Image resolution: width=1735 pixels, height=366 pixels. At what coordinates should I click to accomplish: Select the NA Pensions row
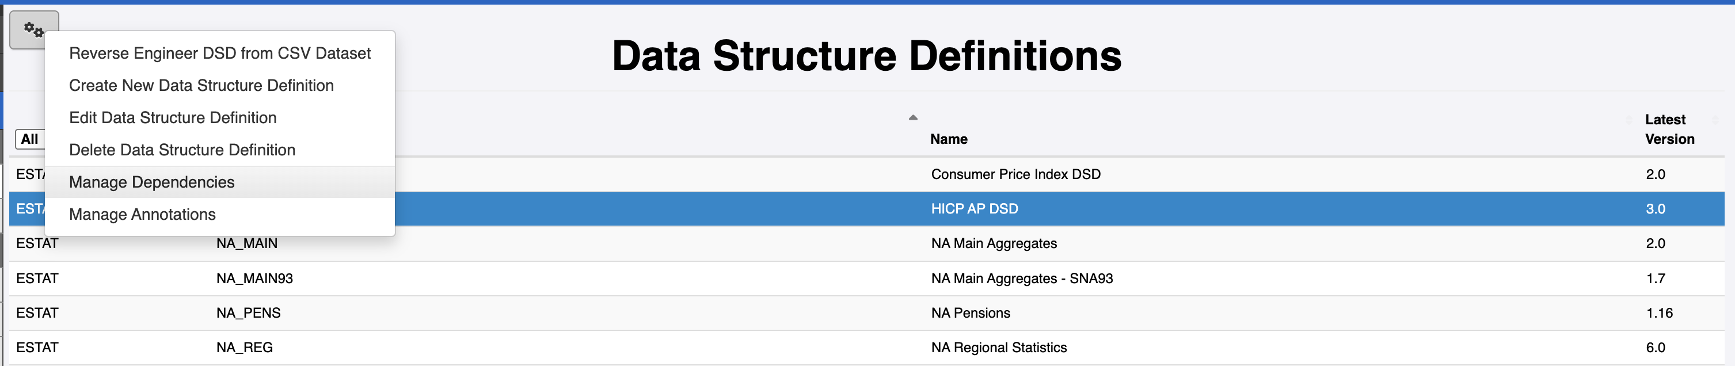(866, 313)
